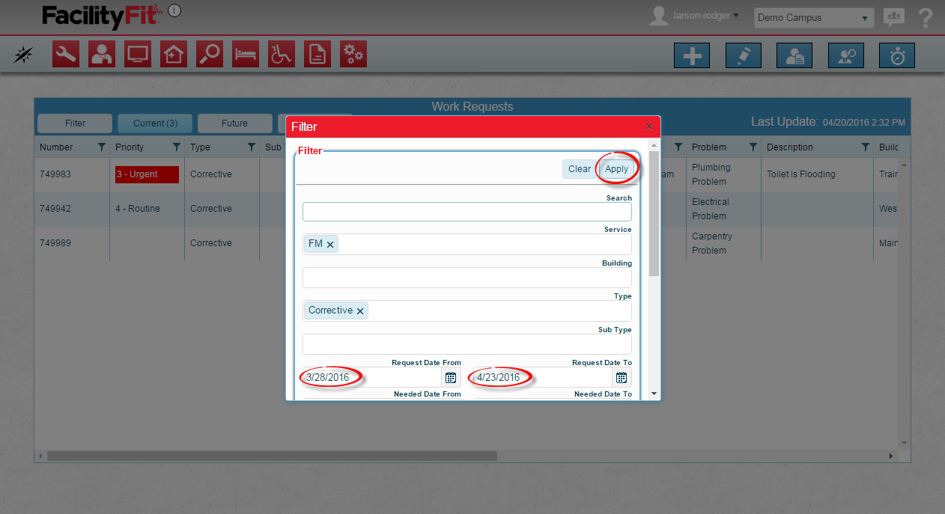Click the blue plus add request icon
Viewport: 945px width, 514px height.
coord(692,56)
